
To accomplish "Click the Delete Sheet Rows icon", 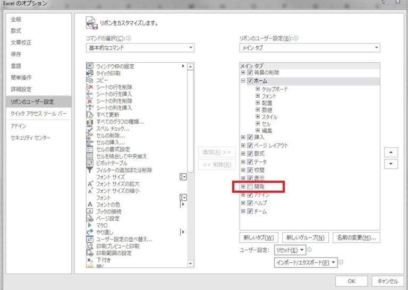I will [90, 87].
